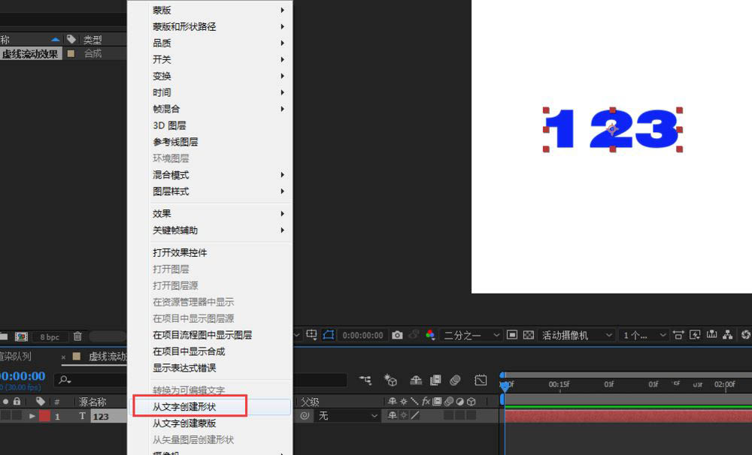This screenshot has width=752, height=455.
Task: Toggle the lock on layer 1
Action: tap(17, 416)
